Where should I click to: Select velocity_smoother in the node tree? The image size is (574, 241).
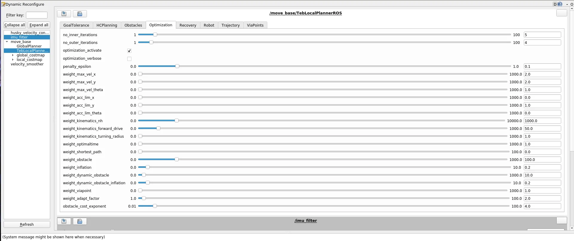[27, 64]
